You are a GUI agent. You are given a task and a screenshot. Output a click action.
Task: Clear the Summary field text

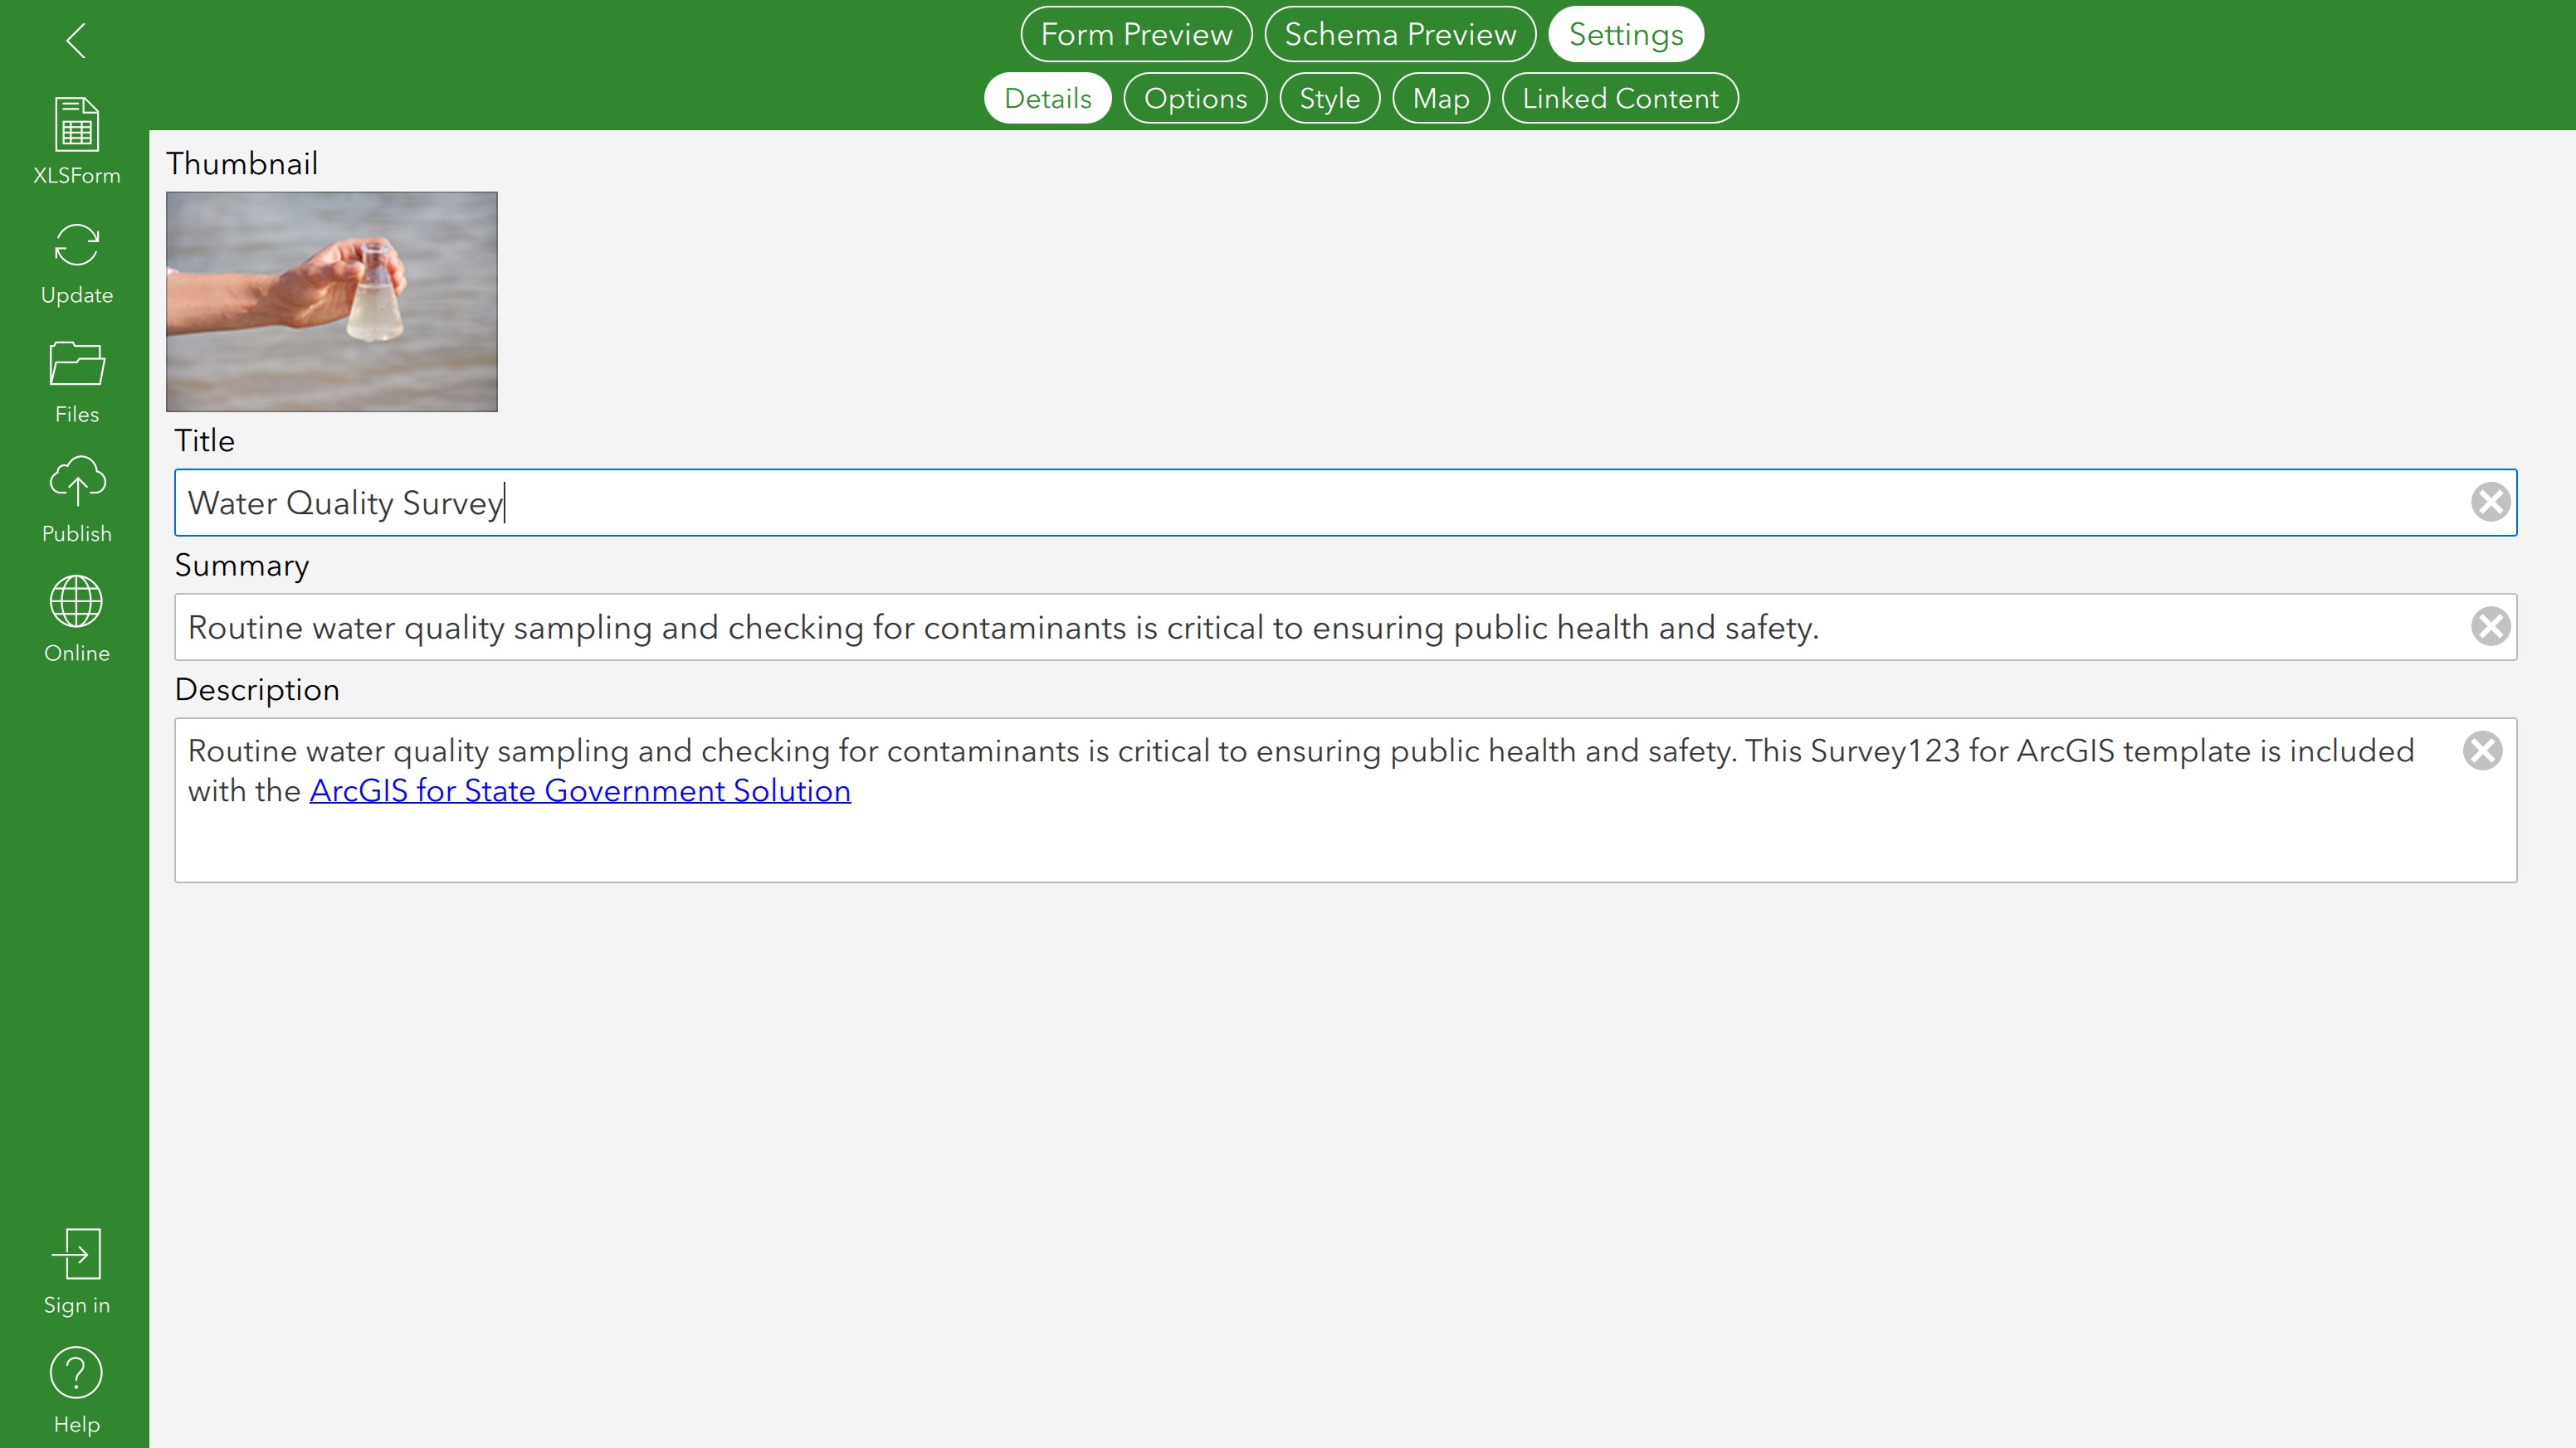point(2490,627)
